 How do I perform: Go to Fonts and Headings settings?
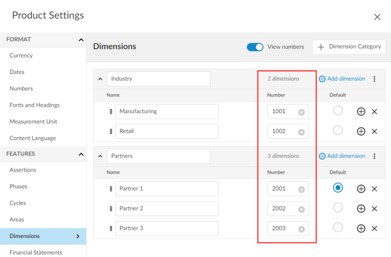[x=34, y=105]
